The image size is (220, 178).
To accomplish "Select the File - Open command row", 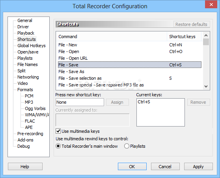I will (x=130, y=51).
